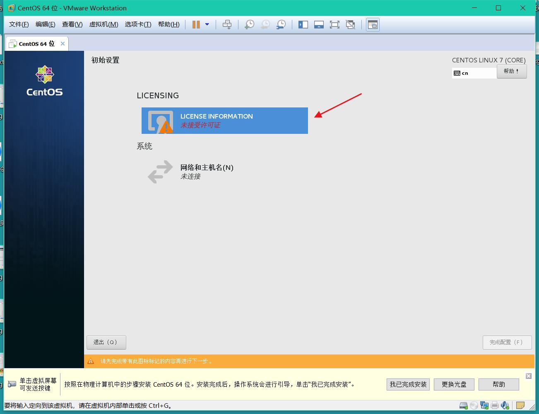Minimize the VMware Workstation window
The image size is (539, 414).
475,8
